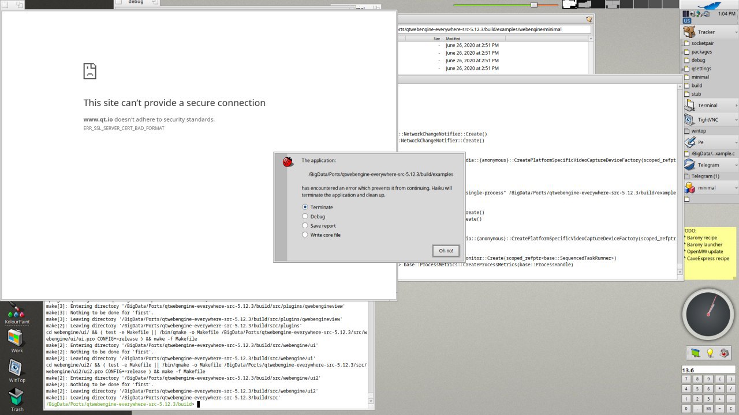Click the light bulb icon in LaunchBox
739x415 pixels.
tap(710, 353)
